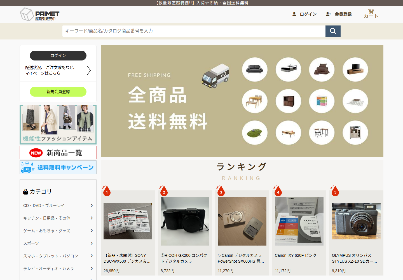
Task: Open rank 1 SONY DSC-WX500 product image
Action: (x=128, y=221)
